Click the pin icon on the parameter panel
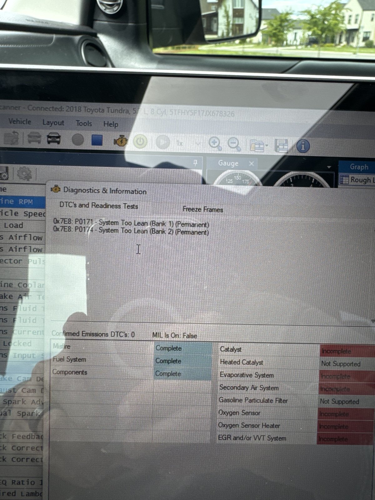The image size is (375, 500). [x=195, y=162]
